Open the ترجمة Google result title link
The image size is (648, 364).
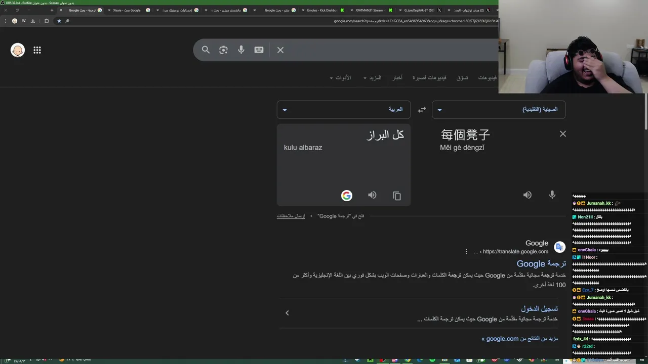tap(541, 263)
